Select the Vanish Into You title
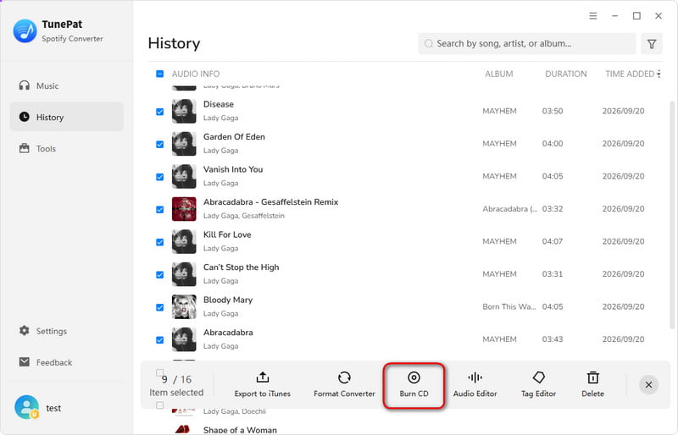 [x=233, y=169]
